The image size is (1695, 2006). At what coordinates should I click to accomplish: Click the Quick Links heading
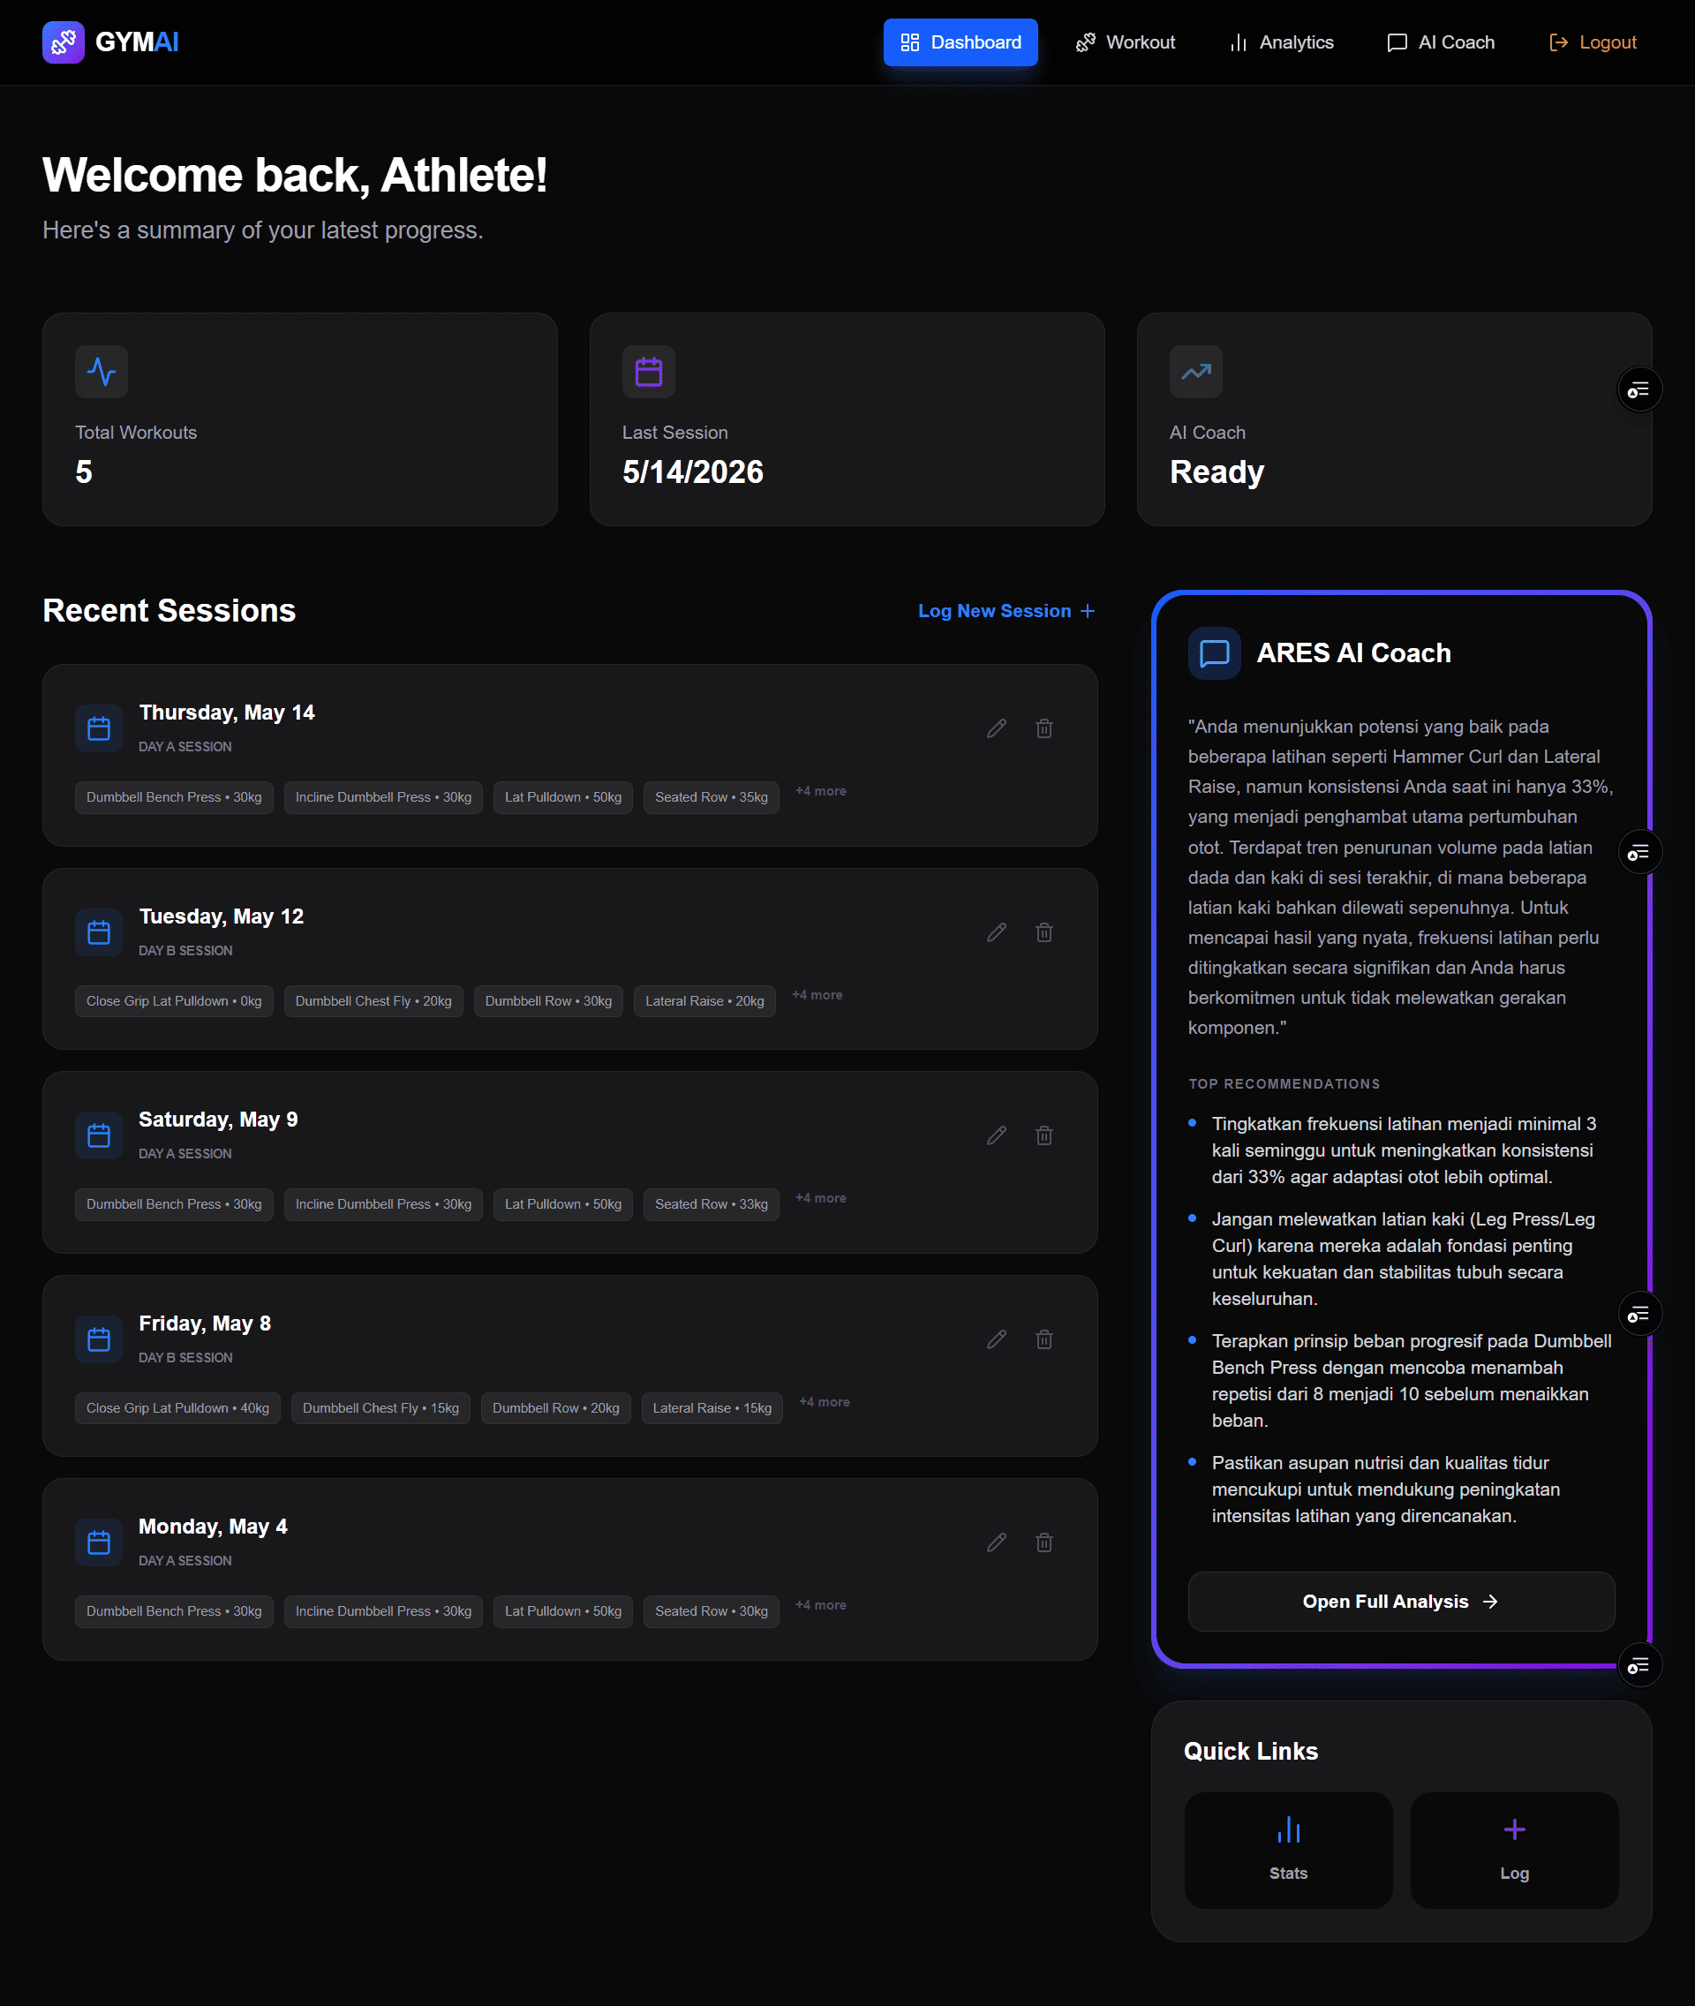pos(1250,1750)
